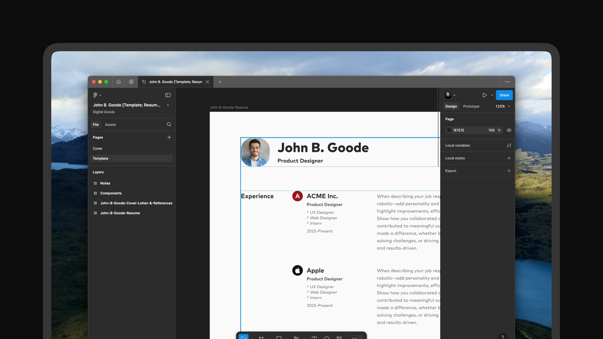Image resolution: width=603 pixels, height=339 pixels.
Task: Add a Local style with the plus icon
Action: (x=509, y=158)
